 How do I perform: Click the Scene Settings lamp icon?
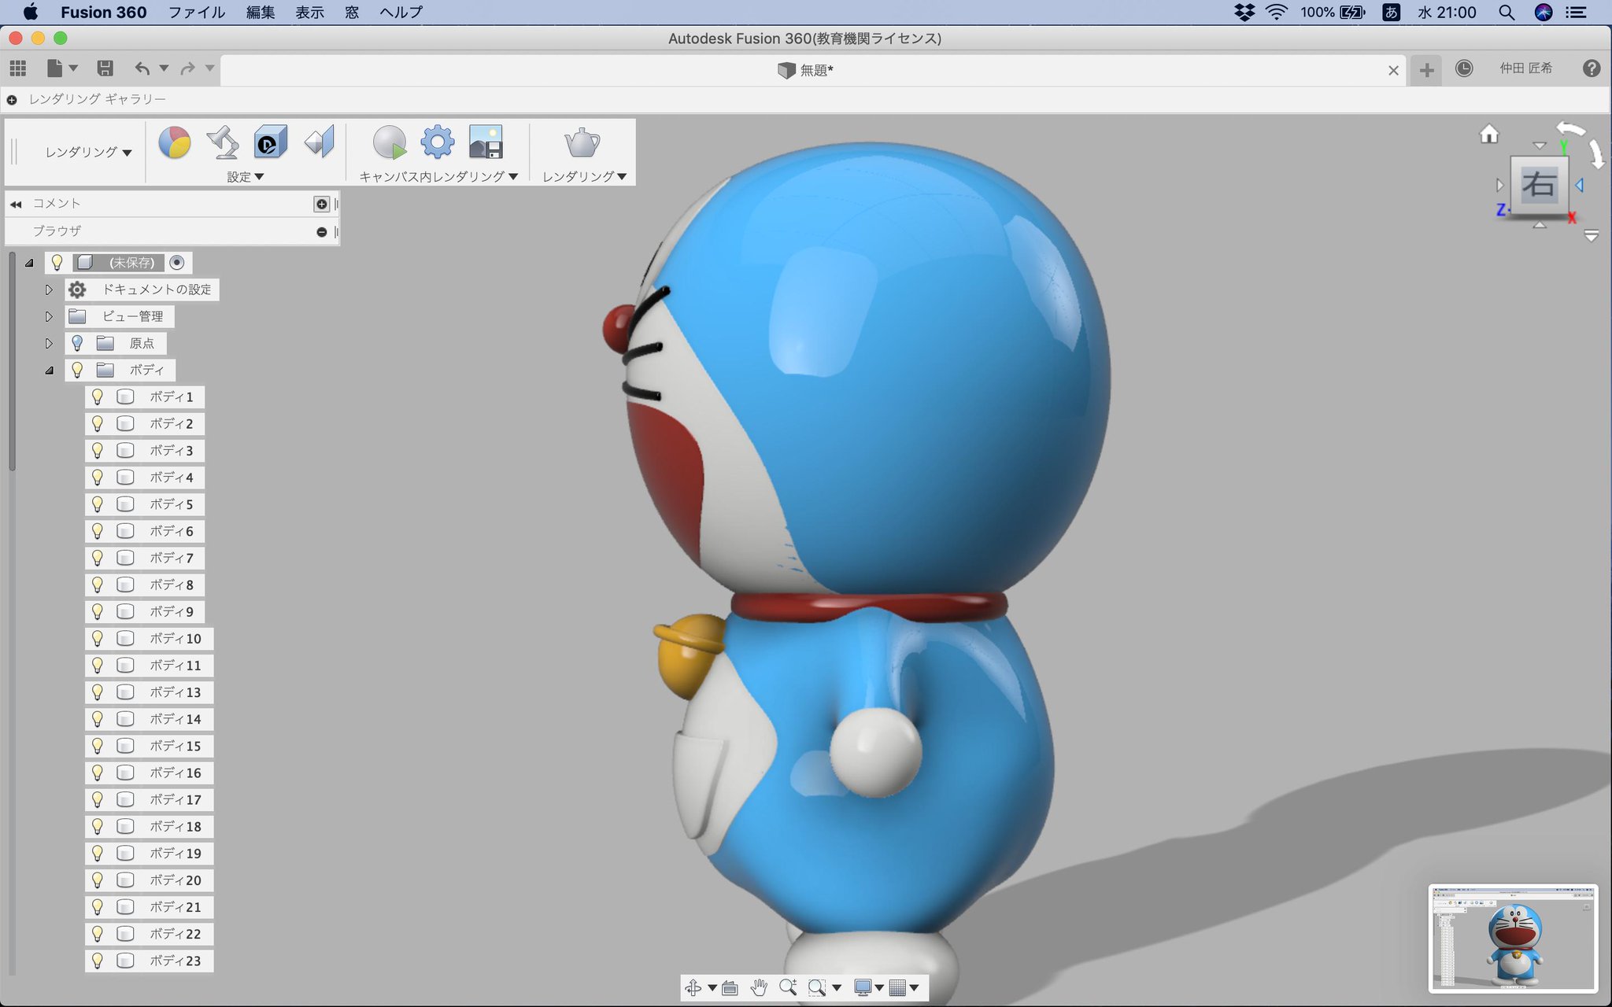coord(223,143)
